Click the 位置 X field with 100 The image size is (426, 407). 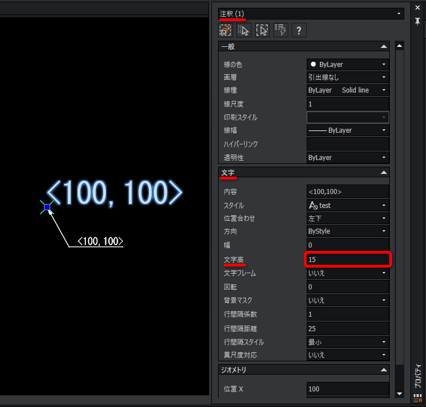[x=348, y=389]
